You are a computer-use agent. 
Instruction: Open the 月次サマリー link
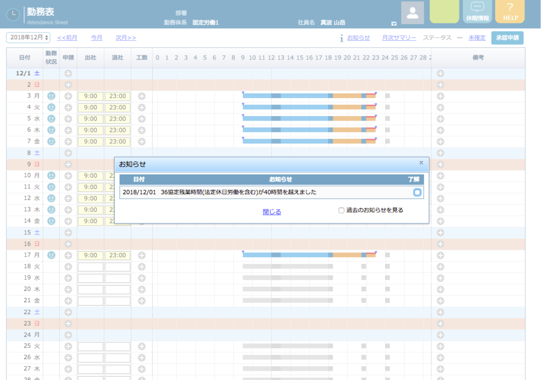[x=399, y=38]
